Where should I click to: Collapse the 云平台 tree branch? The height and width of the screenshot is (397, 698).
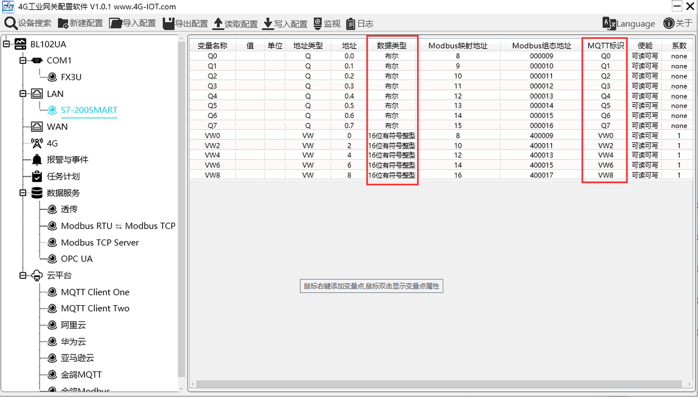click(23, 276)
